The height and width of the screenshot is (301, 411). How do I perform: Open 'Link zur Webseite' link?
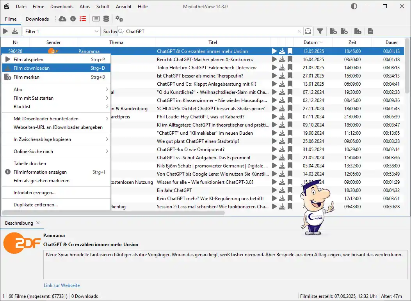pos(62,285)
